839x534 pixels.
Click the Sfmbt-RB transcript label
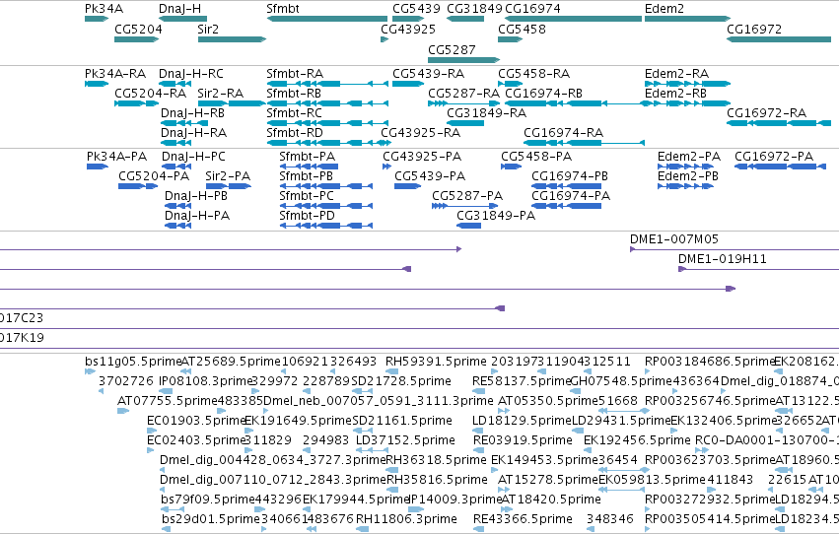click(x=294, y=93)
